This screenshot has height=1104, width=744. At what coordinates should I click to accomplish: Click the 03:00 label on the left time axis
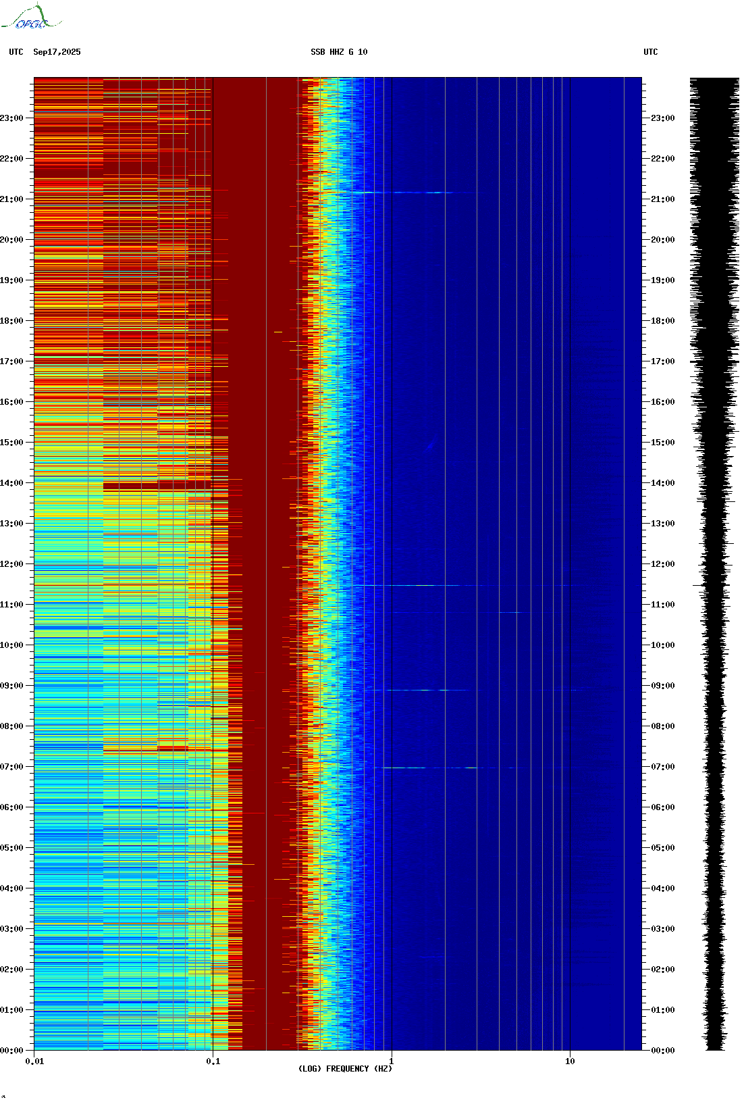tap(11, 929)
